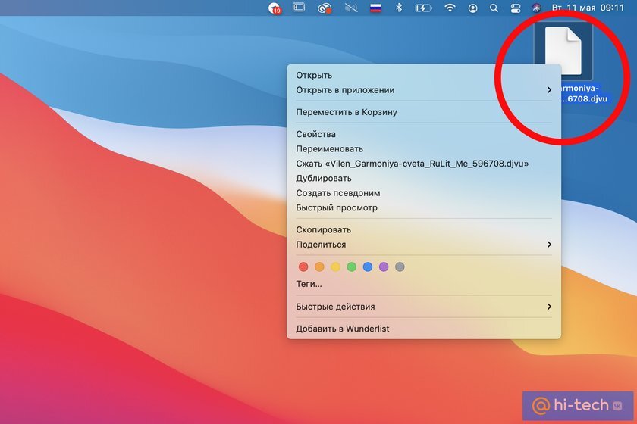
Task: Open the Bluetooth menu bar icon
Action: tap(399, 8)
